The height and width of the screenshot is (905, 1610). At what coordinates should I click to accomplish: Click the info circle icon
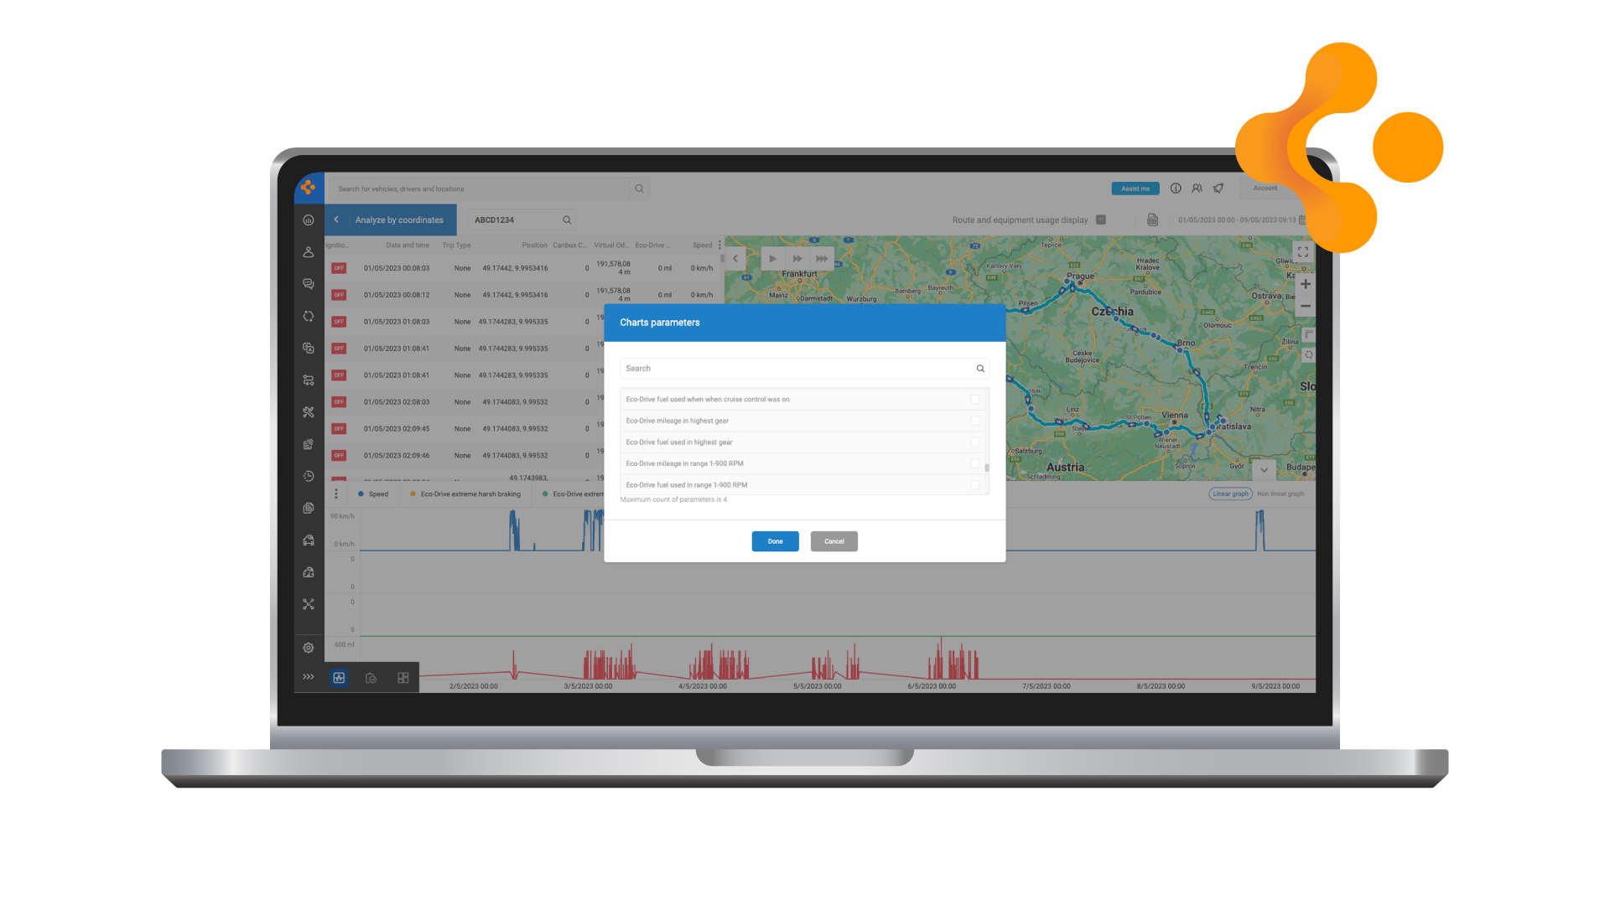click(1176, 189)
